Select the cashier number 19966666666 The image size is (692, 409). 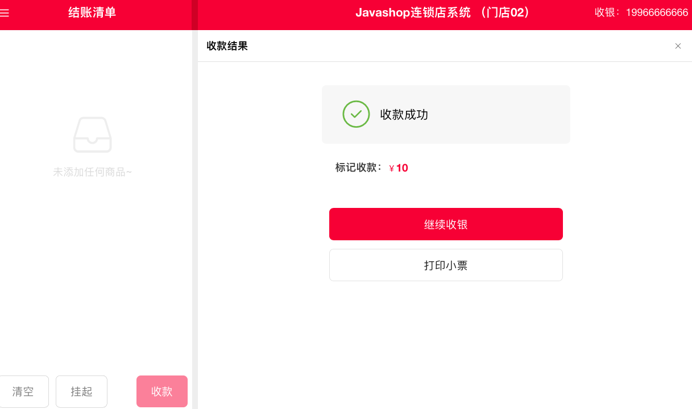657,12
